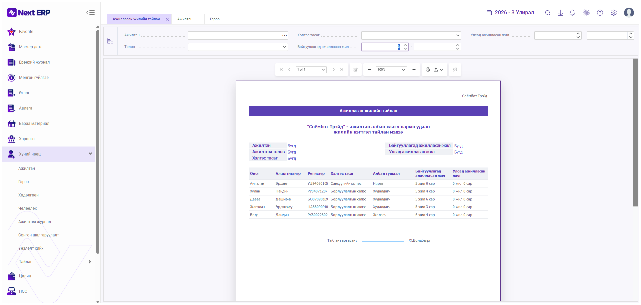This screenshot has width=641, height=305.
Task: Switch to the Ажилтан tab
Action: (x=185, y=19)
